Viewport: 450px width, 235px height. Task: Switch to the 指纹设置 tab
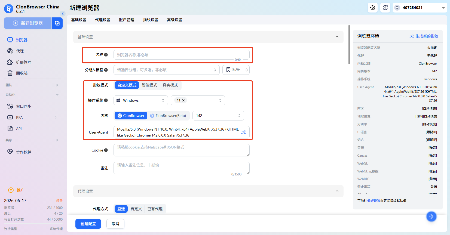point(151,20)
